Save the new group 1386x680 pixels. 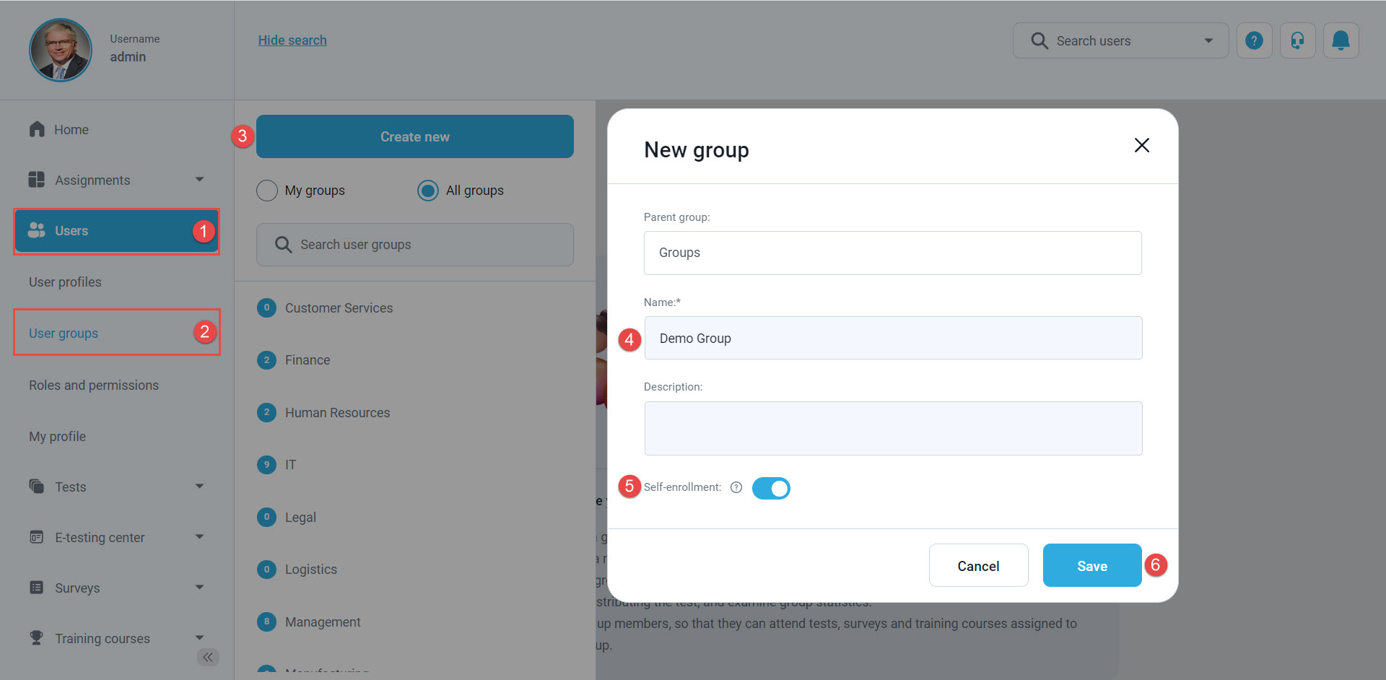1091,566
